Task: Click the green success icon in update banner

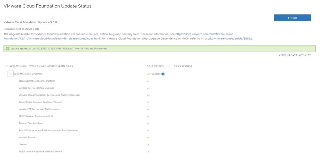Action: coord(8,49)
